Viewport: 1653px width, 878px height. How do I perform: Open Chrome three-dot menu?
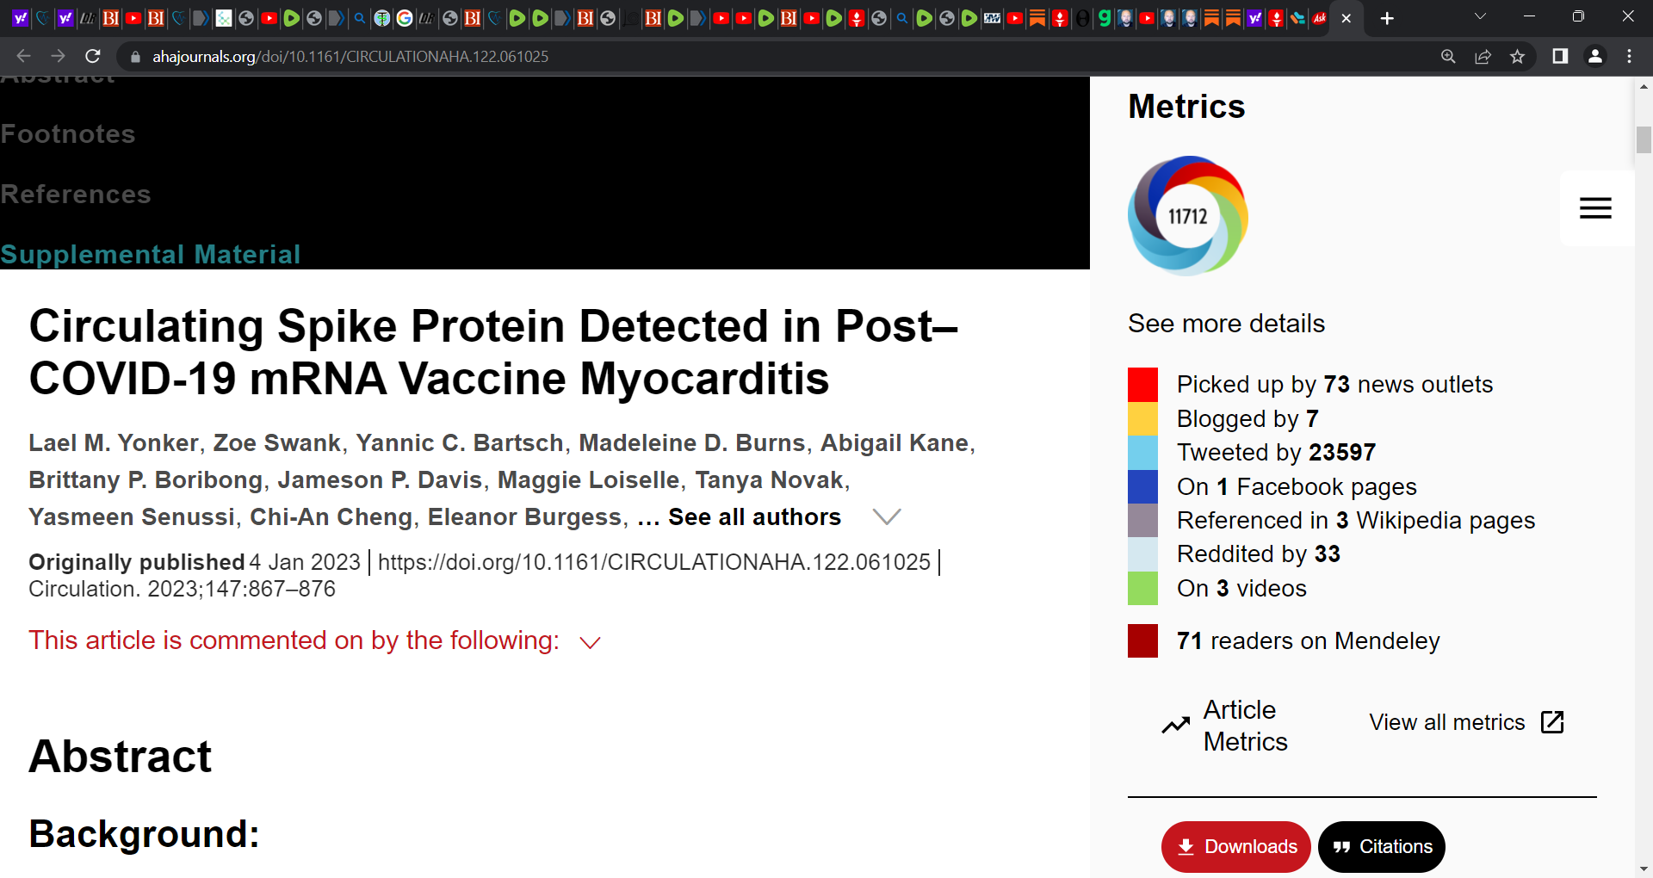pos(1629,57)
